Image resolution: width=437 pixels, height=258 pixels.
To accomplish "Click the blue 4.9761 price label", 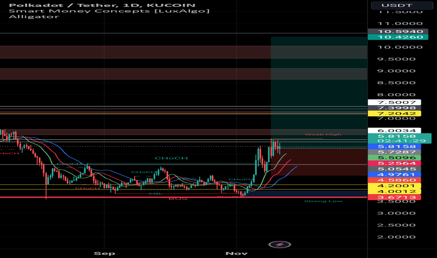I will 394,175.
